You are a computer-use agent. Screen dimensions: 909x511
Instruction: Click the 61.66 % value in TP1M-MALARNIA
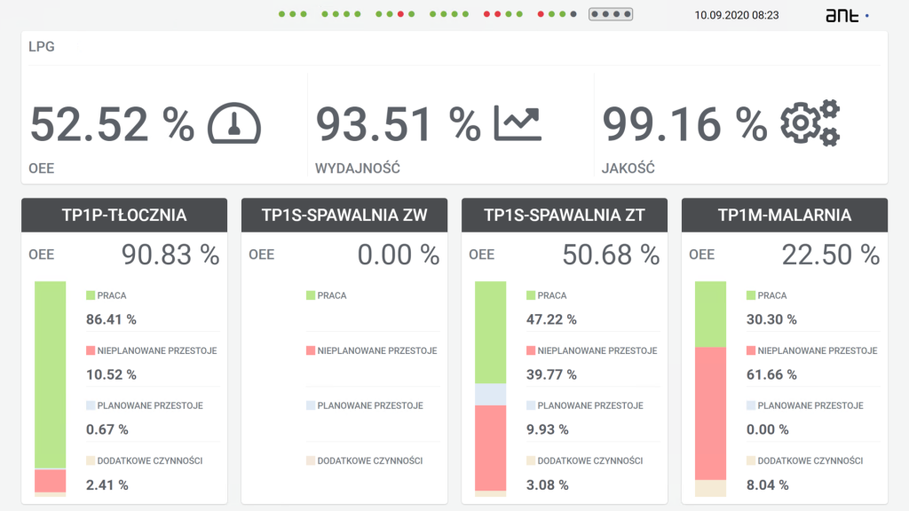(771, 375)
